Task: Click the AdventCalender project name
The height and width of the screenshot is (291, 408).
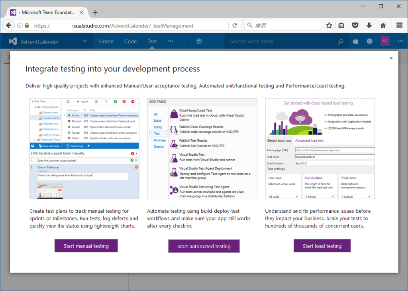Action: [x=39, y=42]
